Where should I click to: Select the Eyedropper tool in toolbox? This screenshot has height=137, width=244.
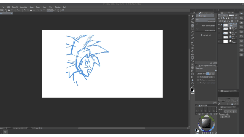[193, 35]
